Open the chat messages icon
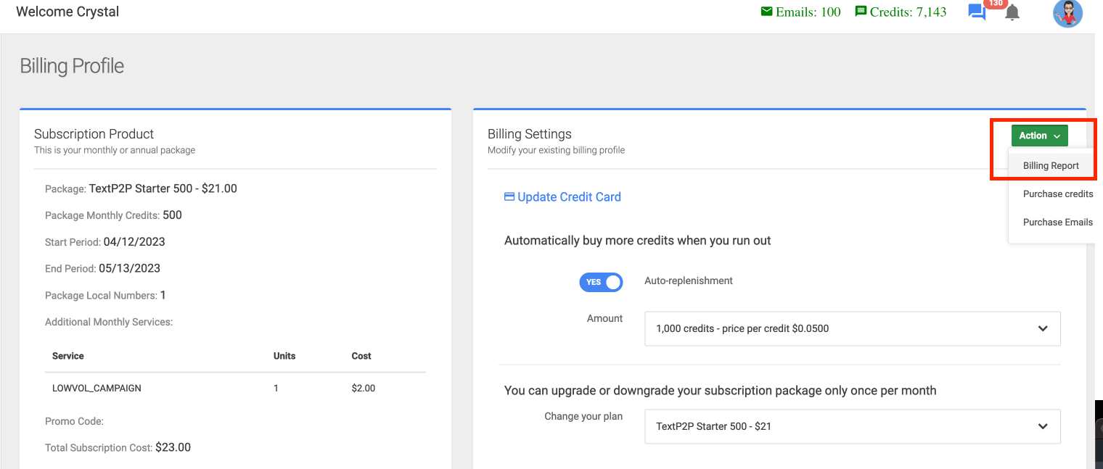1103x469 pixels. tap(977, 12)
